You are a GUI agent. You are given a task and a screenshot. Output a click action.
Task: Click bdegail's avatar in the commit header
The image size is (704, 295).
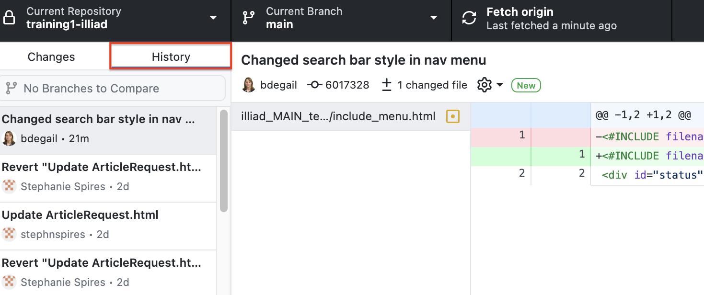click(248, 85)
